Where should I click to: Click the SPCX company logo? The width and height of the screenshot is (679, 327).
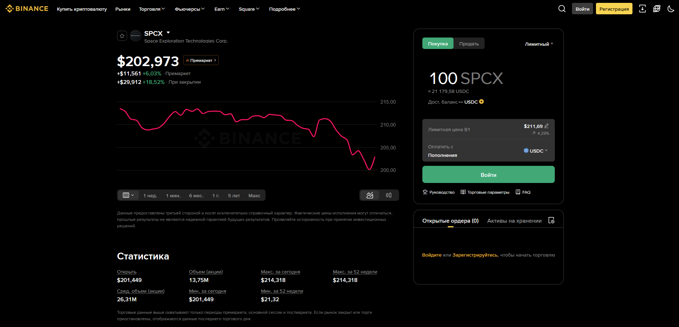[136, 36]
